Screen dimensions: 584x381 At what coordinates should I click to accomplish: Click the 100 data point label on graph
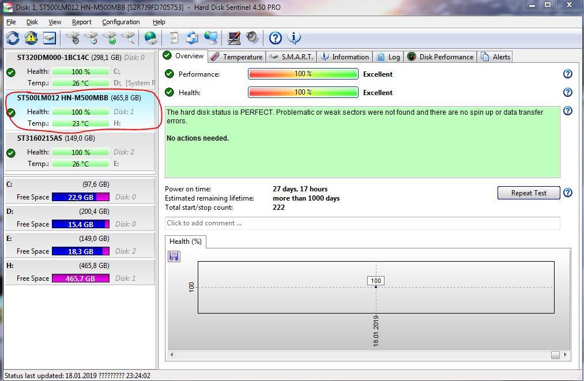pos(376,281)
